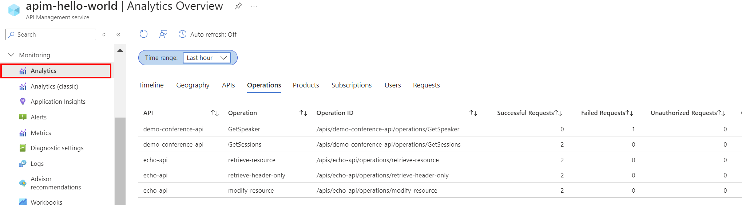
Task: Open the more options ellipsis menu
Action: pyautogui.click(x=254, y=6)
